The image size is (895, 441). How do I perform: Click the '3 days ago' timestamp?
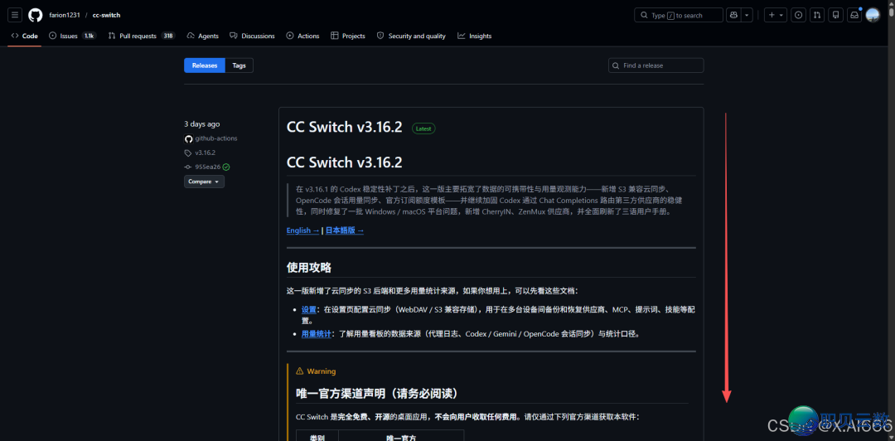tap(201, 124)
